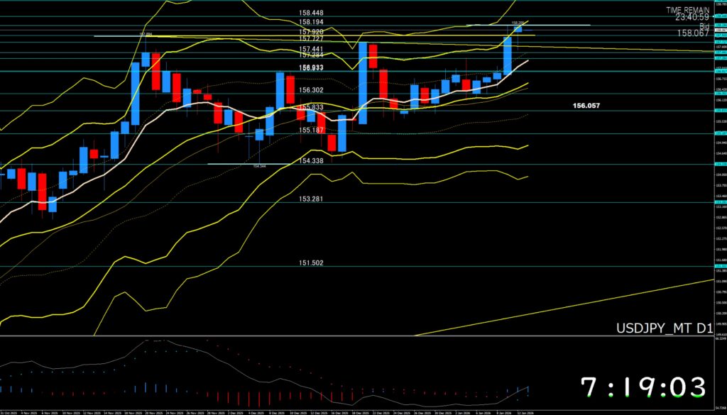Click the 154.344 swing low marker
Image resolution: width=727 pixels, height=415 pixels.
click(x=259, y=167)
